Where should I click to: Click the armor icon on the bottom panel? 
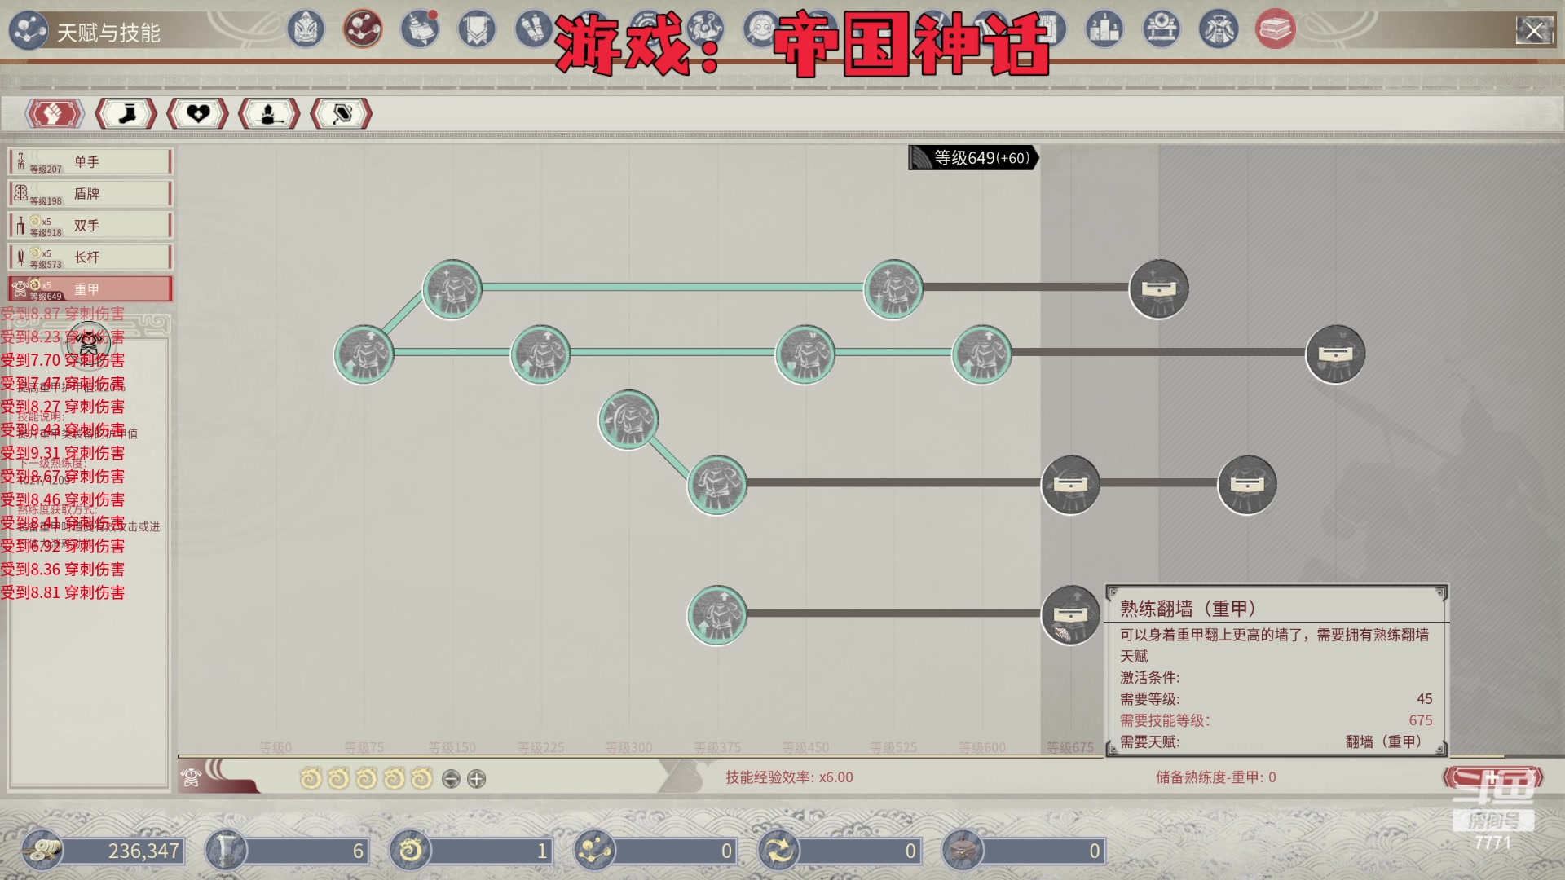point(192,777)
